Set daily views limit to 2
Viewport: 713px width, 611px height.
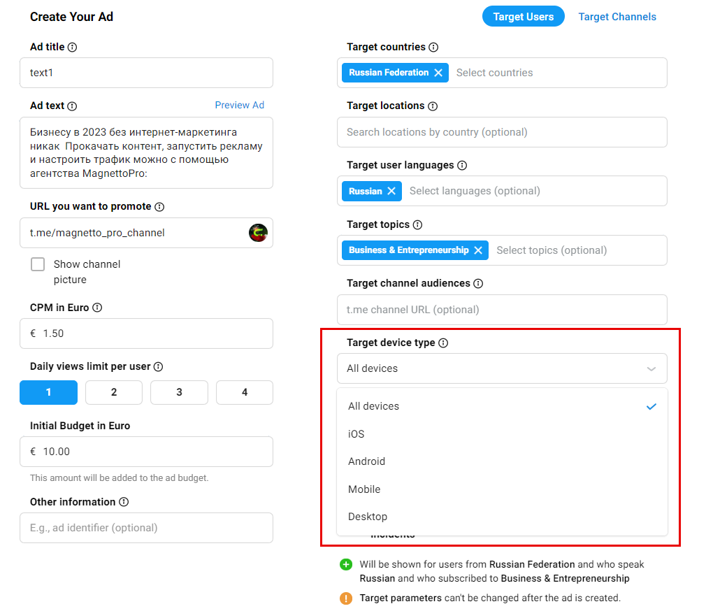click(x=114, y=392)
